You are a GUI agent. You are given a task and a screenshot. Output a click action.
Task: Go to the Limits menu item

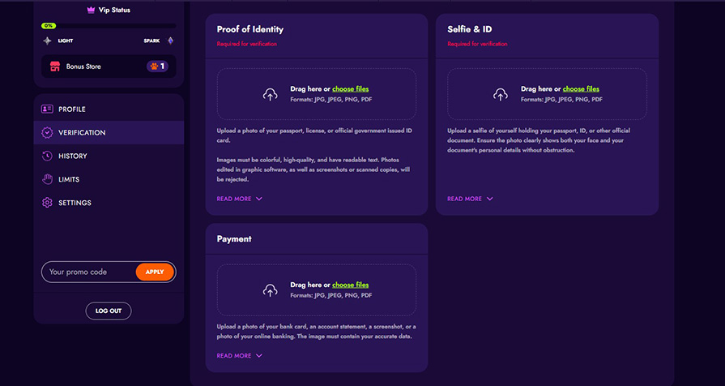[x=69, y=179]
